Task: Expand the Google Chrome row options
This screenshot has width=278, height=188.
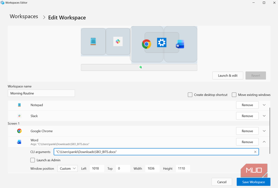Action: [x=264, y=131]
